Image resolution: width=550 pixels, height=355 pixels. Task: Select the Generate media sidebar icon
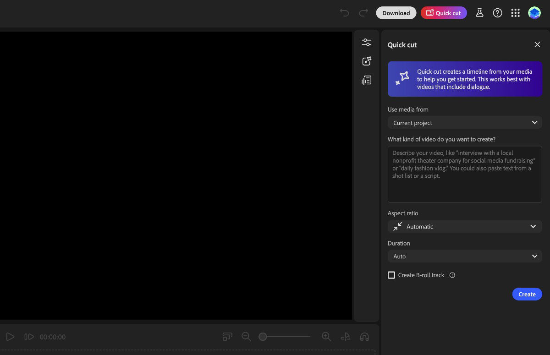point(367,60)
